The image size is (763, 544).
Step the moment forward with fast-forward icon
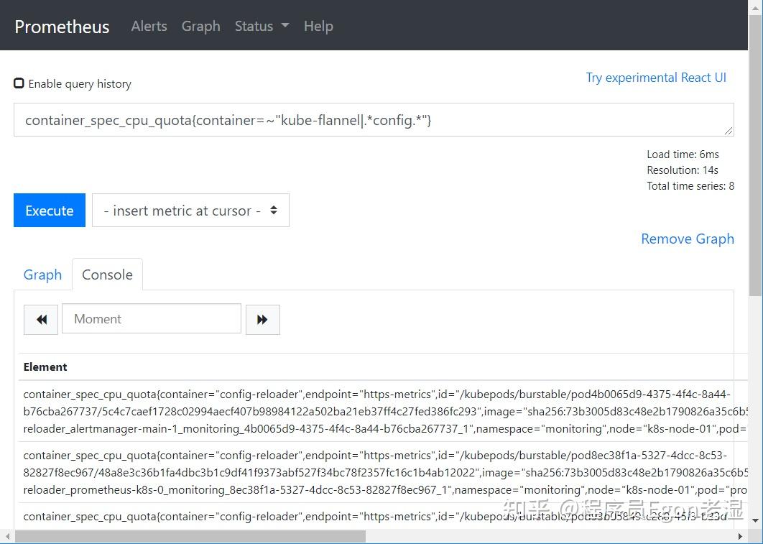(x=263, y=319)
